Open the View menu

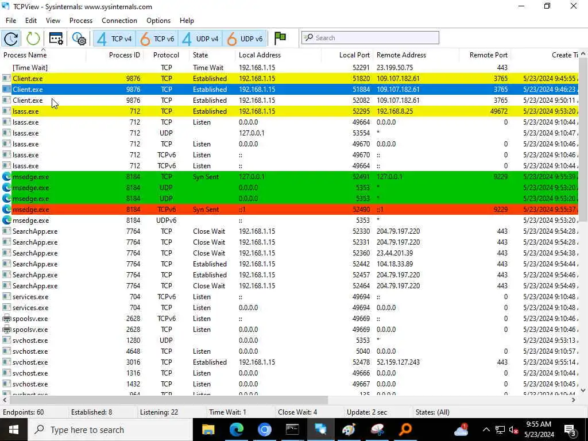(53, 21)
